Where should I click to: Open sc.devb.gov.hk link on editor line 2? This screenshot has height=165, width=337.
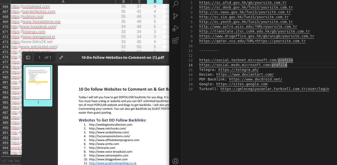point(246,8)
